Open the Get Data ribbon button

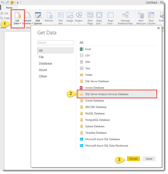point(17,18)
